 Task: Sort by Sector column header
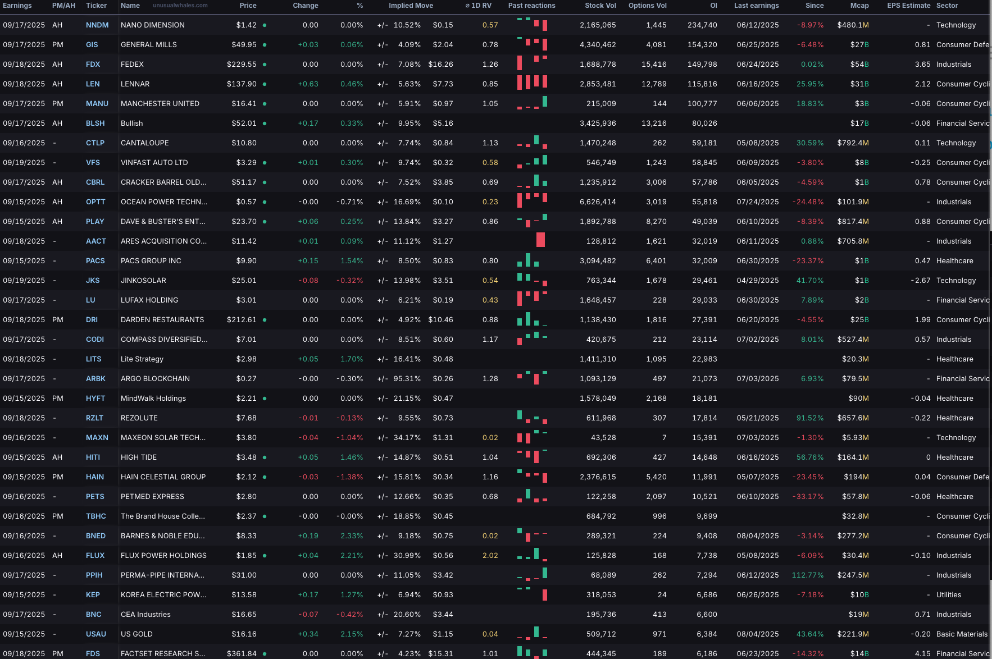[x=947, y=6]
